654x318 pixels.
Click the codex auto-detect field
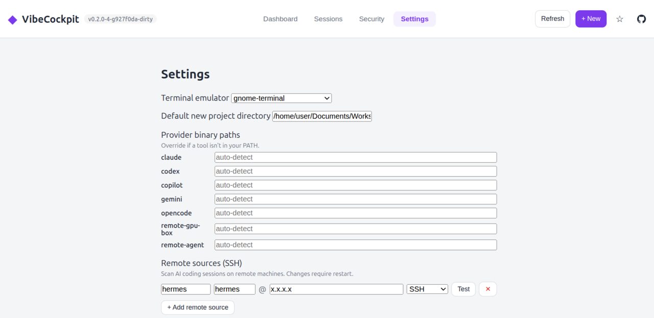tap(355, 171)
